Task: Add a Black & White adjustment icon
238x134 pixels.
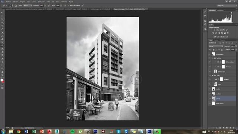Action: point(219,33)
